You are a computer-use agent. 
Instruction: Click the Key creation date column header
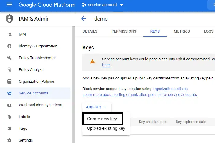[153, 122]
